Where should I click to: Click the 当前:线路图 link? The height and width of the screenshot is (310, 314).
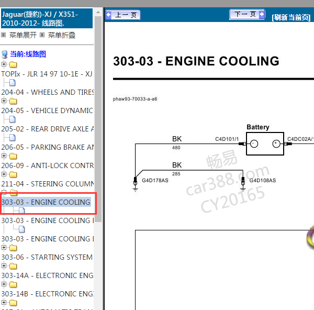[x=28, y=54]
